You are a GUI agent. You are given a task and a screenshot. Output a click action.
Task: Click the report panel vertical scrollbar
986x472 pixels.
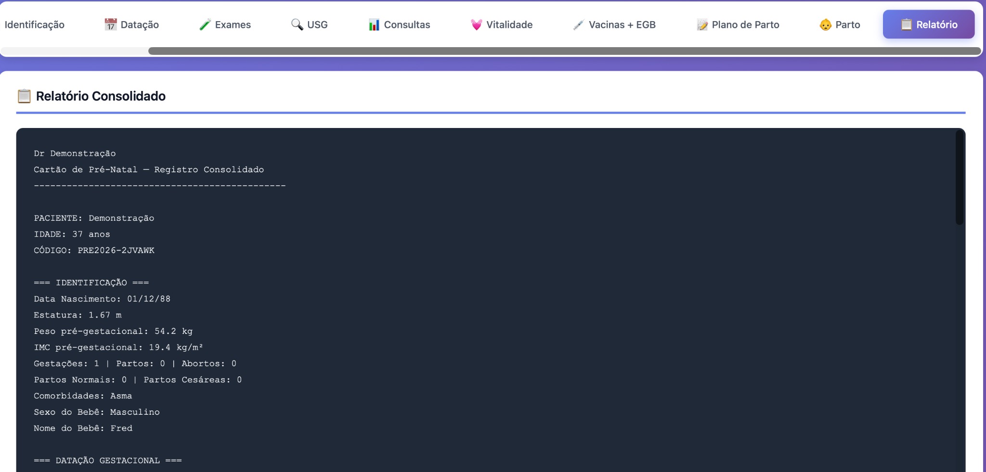(959, 178)
